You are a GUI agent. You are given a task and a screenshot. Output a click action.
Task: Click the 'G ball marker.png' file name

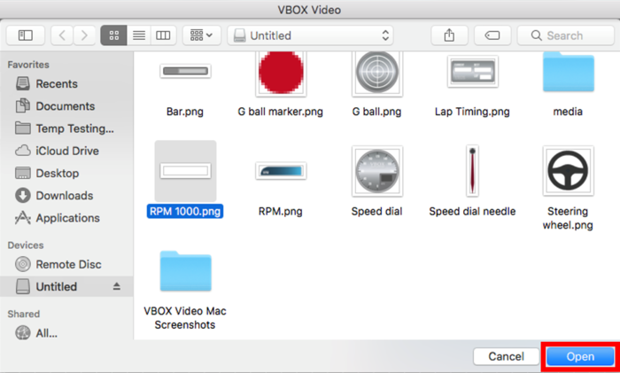pos(281,112)
